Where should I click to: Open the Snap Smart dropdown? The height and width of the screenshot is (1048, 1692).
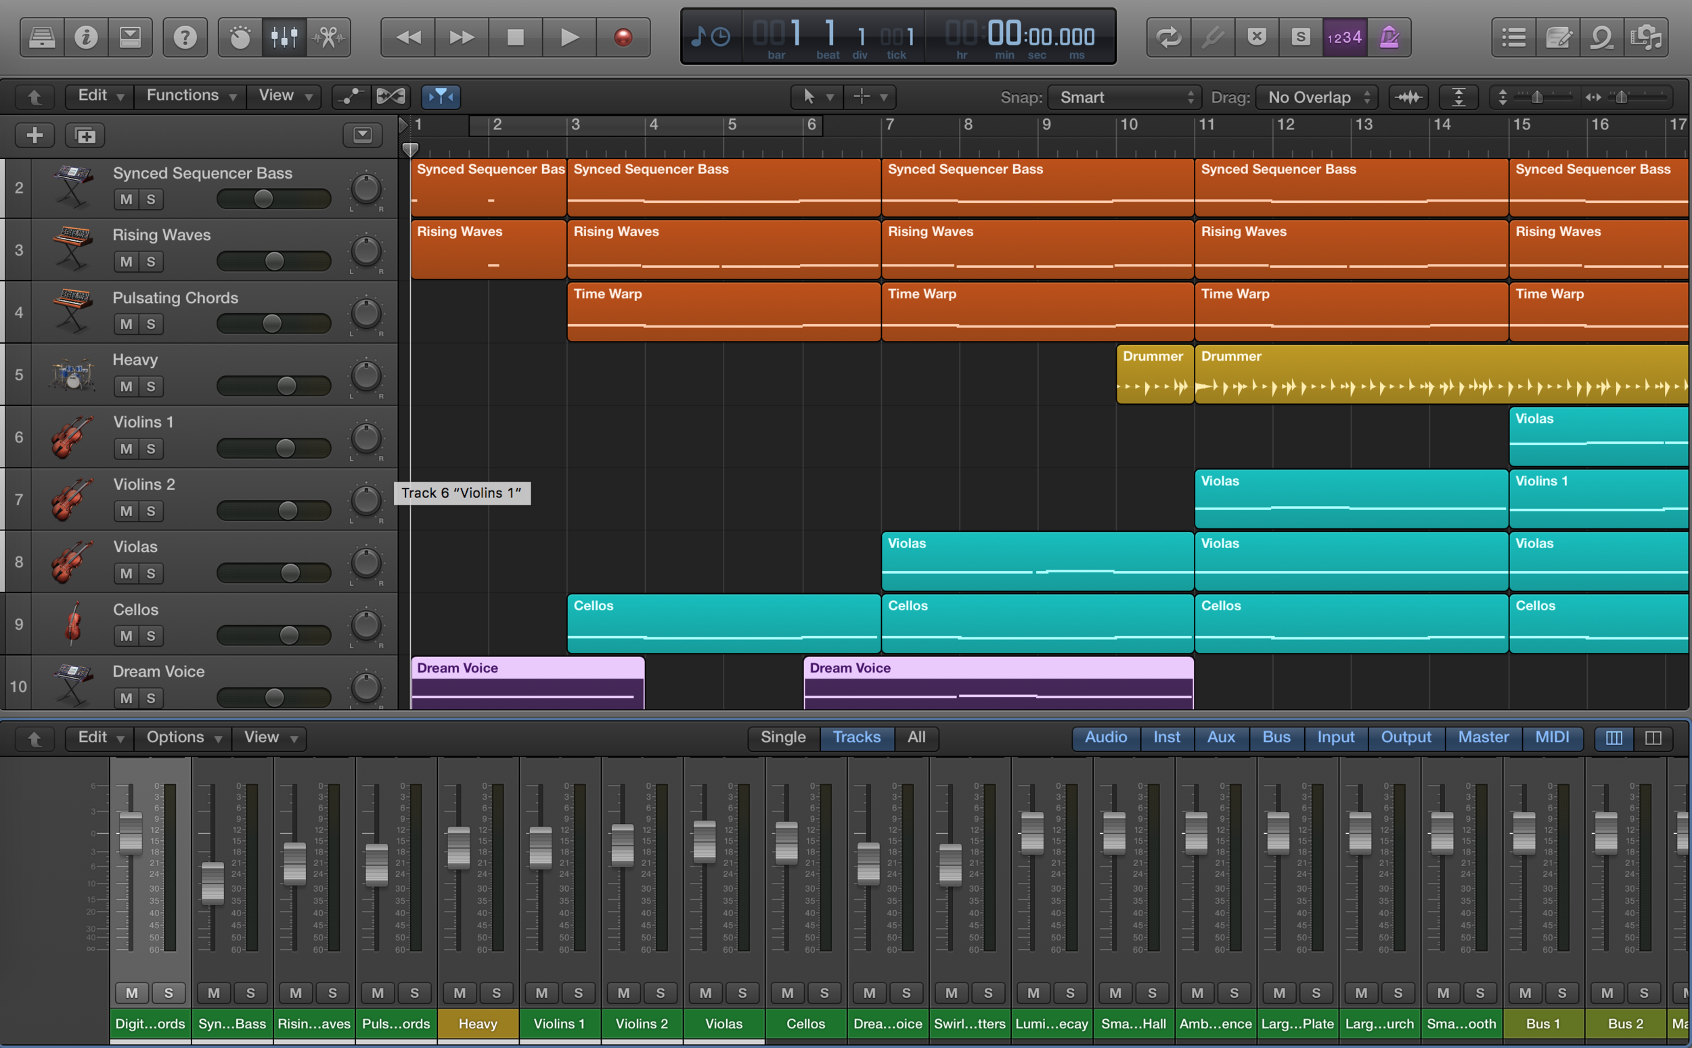[1123, 97]
